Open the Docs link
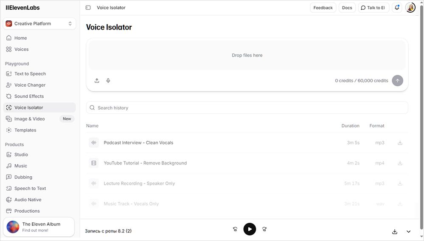Screen dimensions: 424x241 347,8
